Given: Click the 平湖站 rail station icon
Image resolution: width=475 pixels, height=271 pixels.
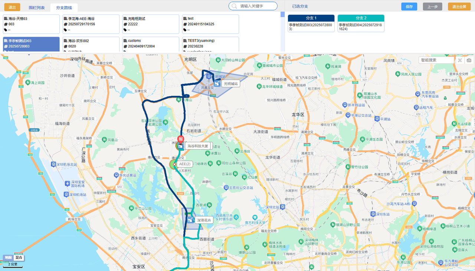Looking at the screenshot, I should (x=377, y=119).
